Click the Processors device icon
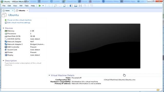164x92 pixels. point(6,33)
